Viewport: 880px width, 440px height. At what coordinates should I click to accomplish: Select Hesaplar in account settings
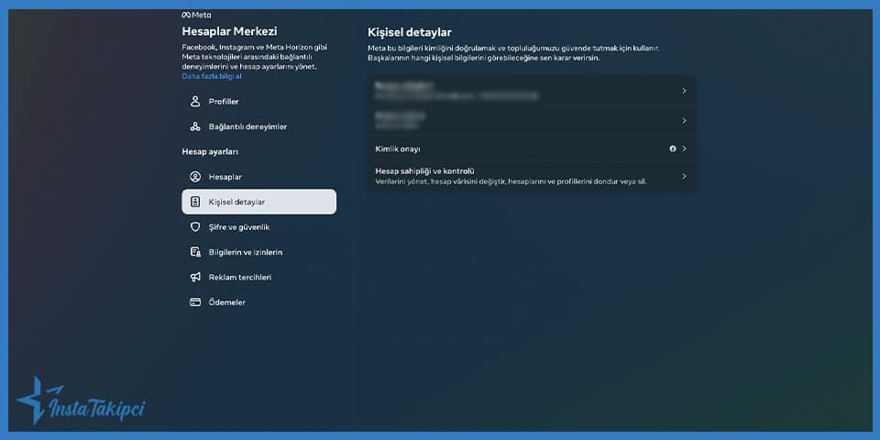click(x=259, y=177)
